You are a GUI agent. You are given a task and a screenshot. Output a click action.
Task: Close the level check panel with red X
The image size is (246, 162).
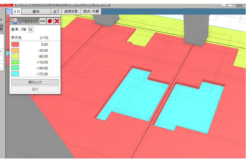point(57,21)
